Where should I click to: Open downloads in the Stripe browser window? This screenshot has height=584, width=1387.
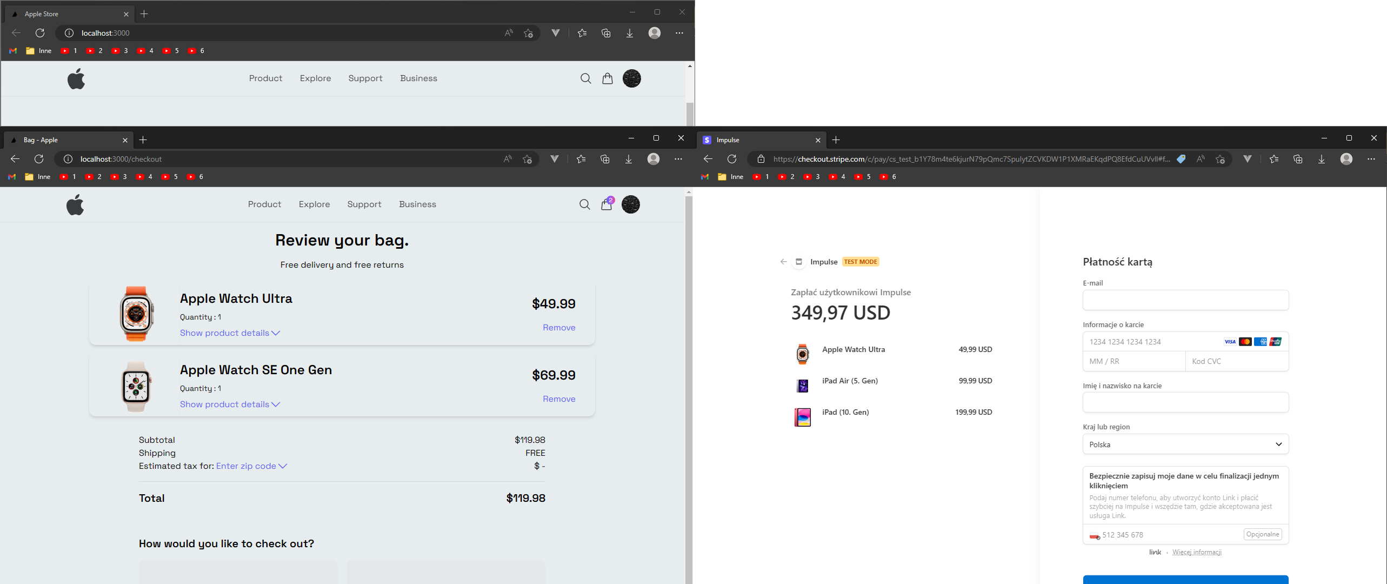[x=1321, y=159]
